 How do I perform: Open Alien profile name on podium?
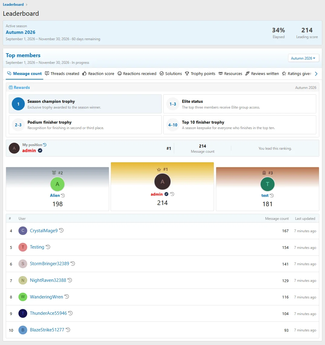point(55,195)
